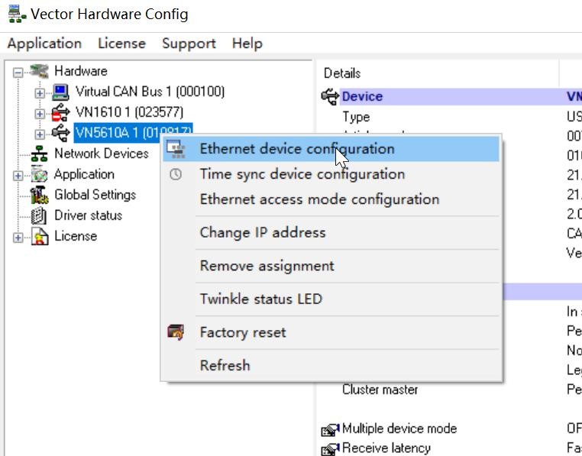Click the VN1610 1 device icon
Viewport: 582px width, 456px height.
[60, 113]
